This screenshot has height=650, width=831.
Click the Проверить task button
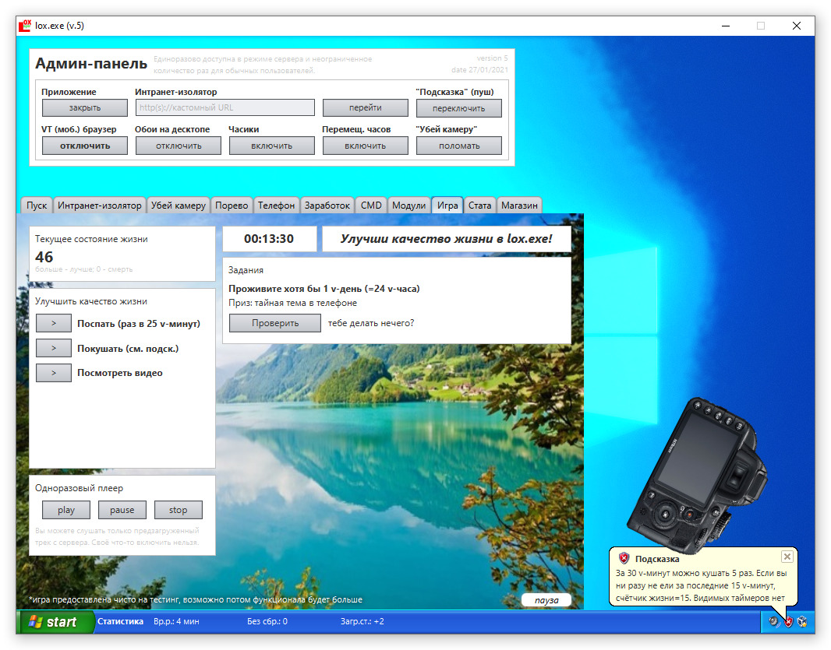(275, 323)
